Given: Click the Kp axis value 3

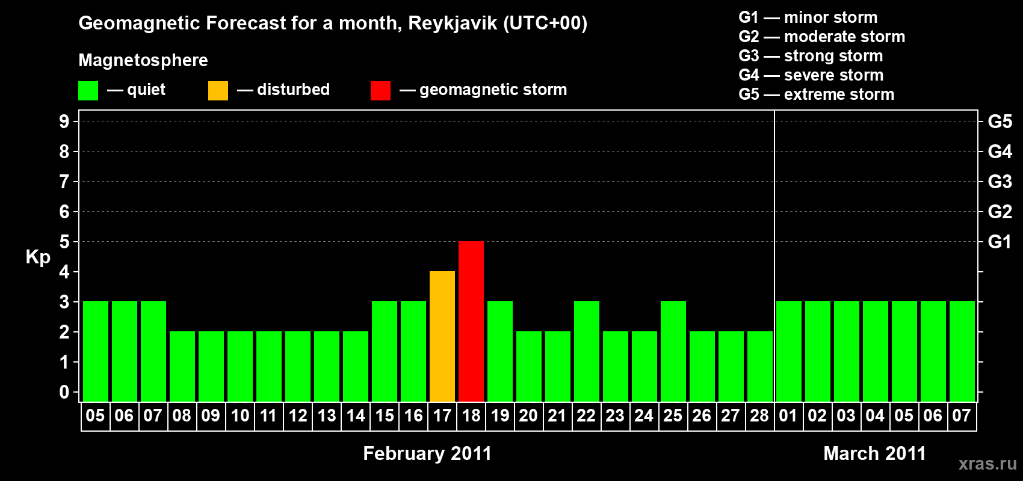Looking at the screenshot, I should (64, 302).
